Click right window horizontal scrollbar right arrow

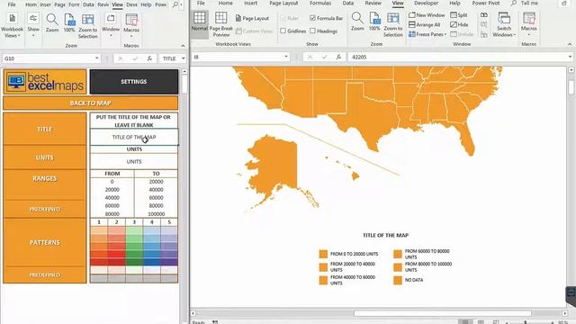pos(564,313)
